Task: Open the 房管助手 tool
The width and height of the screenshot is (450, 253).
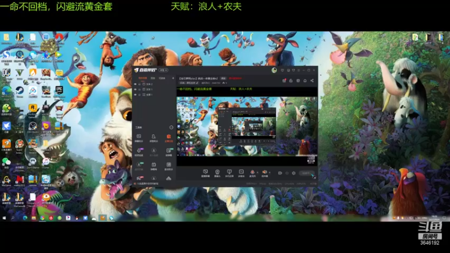Action: [154, 138]
